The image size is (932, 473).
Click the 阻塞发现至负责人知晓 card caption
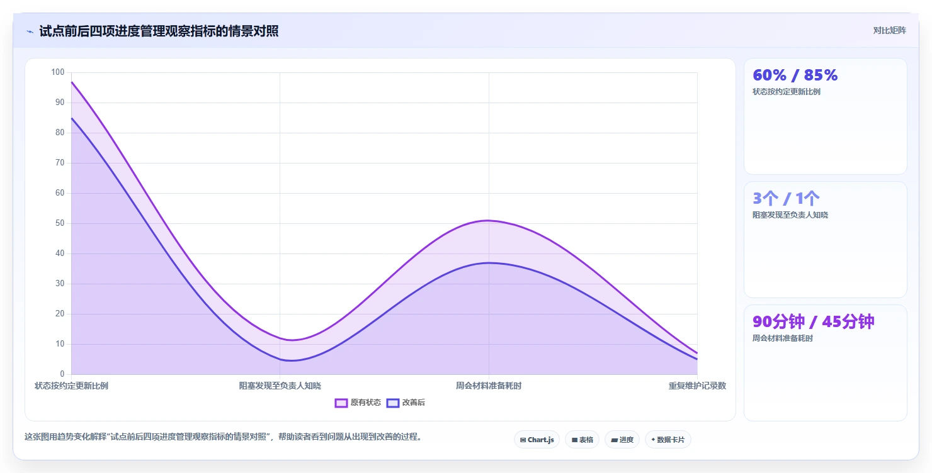[790, 215]
